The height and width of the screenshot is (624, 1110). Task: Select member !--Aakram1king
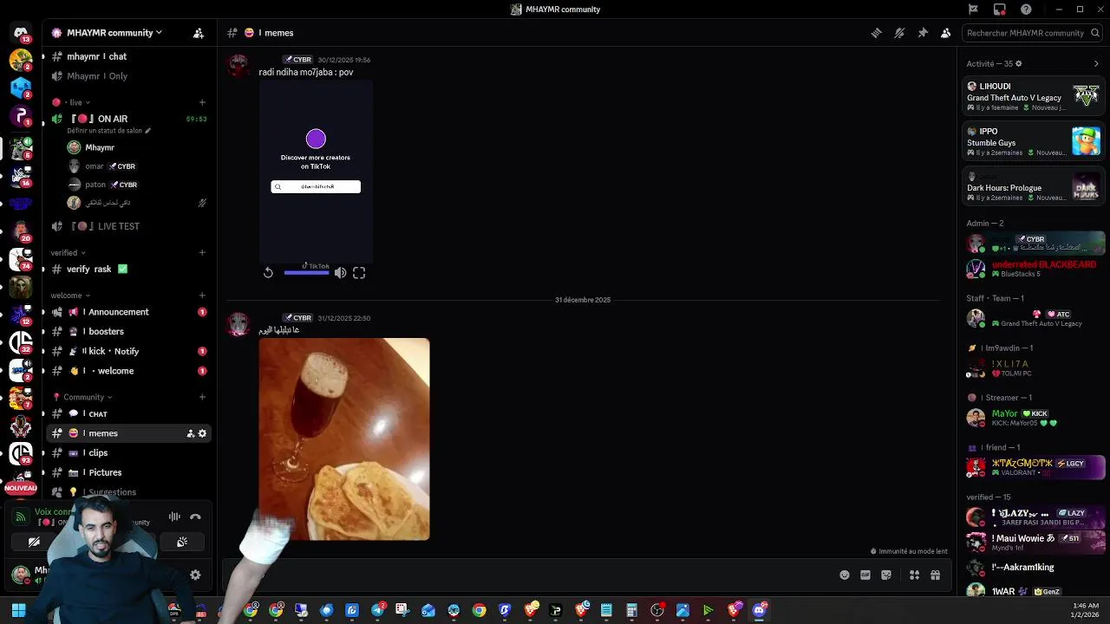(1034, 568)
